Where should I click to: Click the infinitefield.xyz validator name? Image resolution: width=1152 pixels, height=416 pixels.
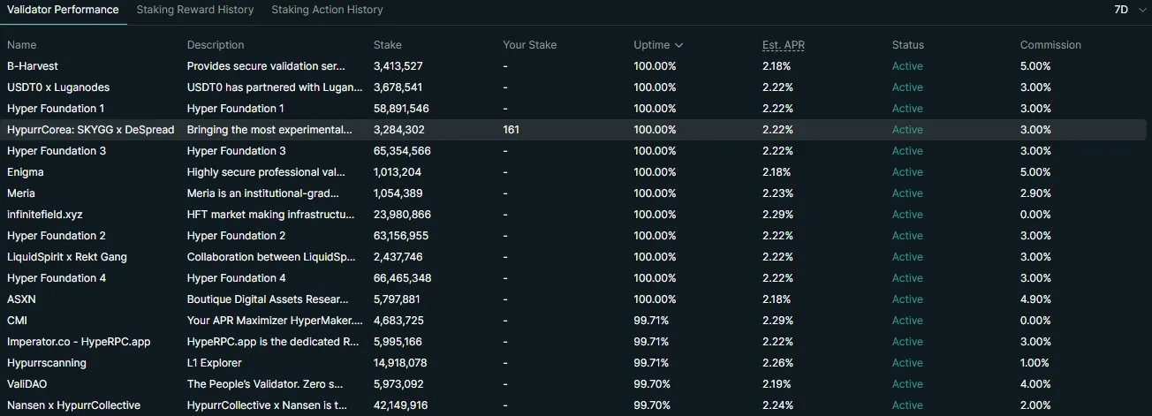(45, 215)
